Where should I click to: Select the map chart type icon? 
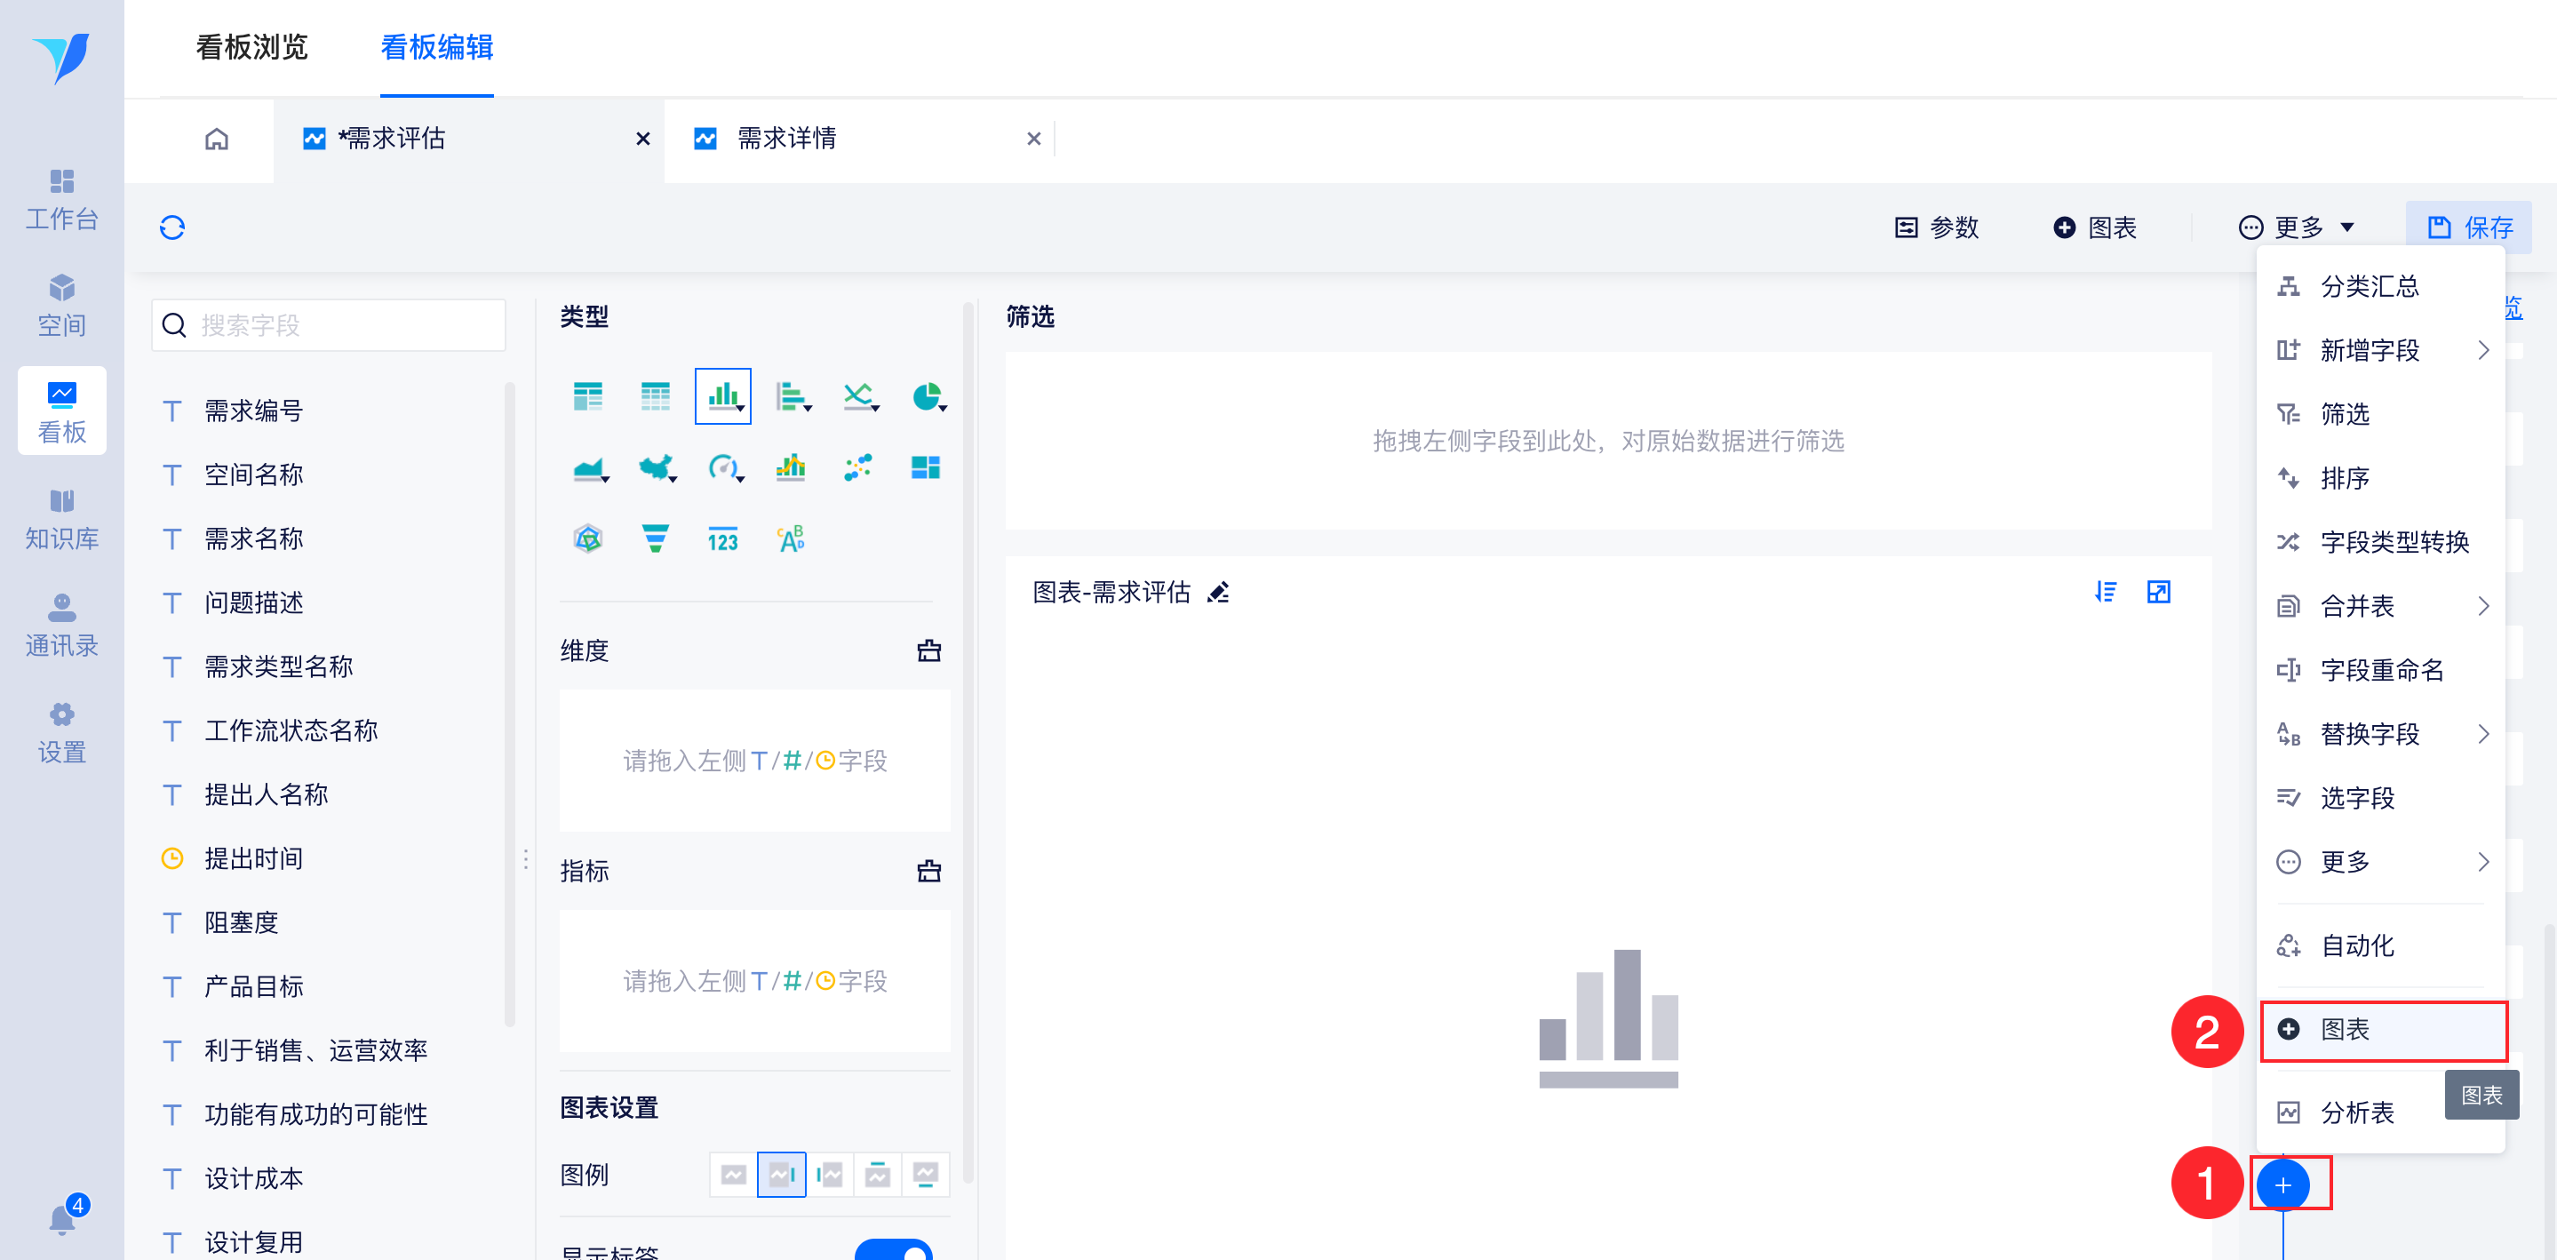pyautogui.click(x=655, y=467)
